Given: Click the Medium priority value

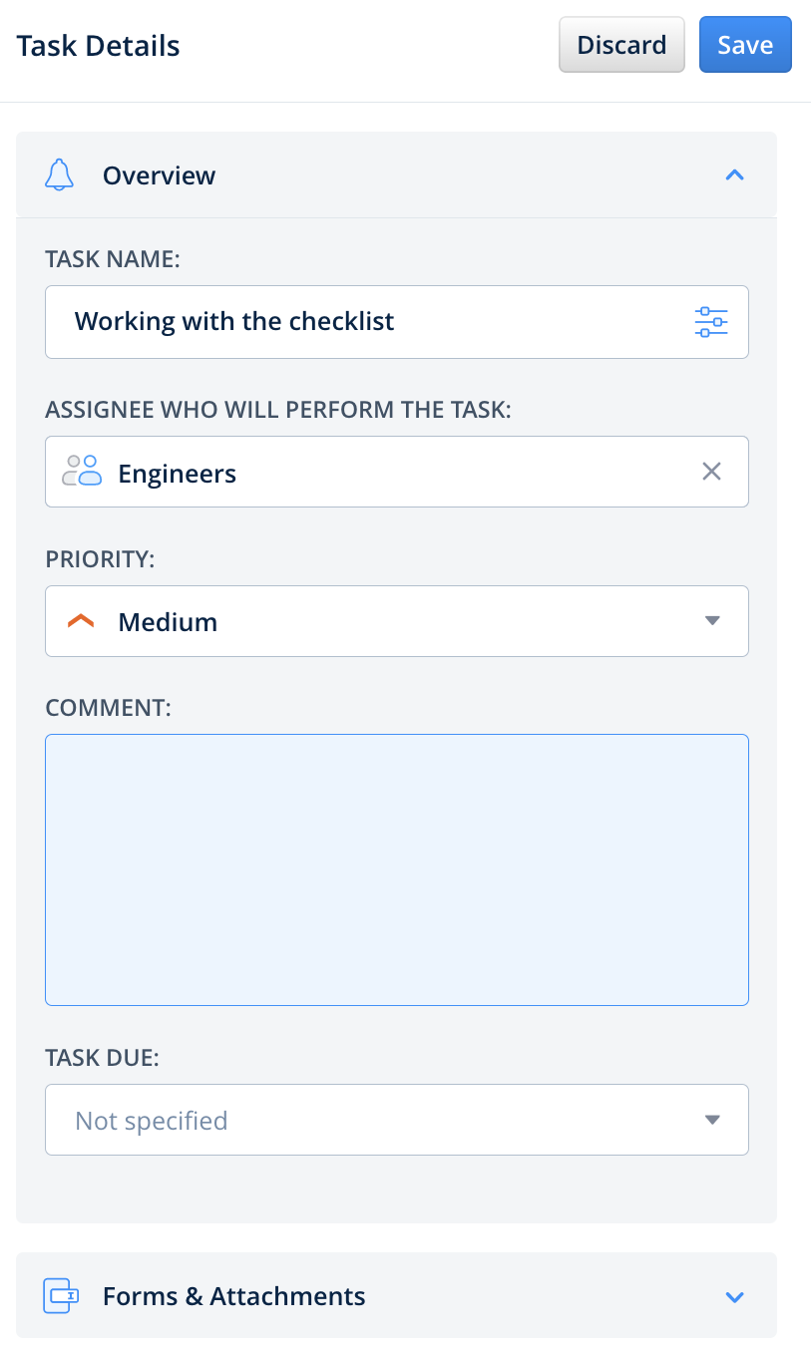Looking at the screenshot, I should [x=168, y=622].
